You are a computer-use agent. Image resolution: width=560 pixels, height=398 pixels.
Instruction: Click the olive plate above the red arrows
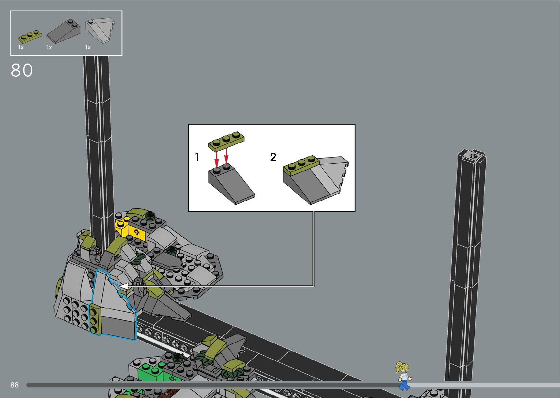226,141
